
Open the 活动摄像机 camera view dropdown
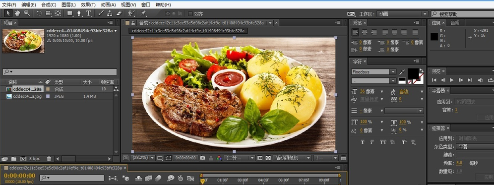tap(292, 158)
